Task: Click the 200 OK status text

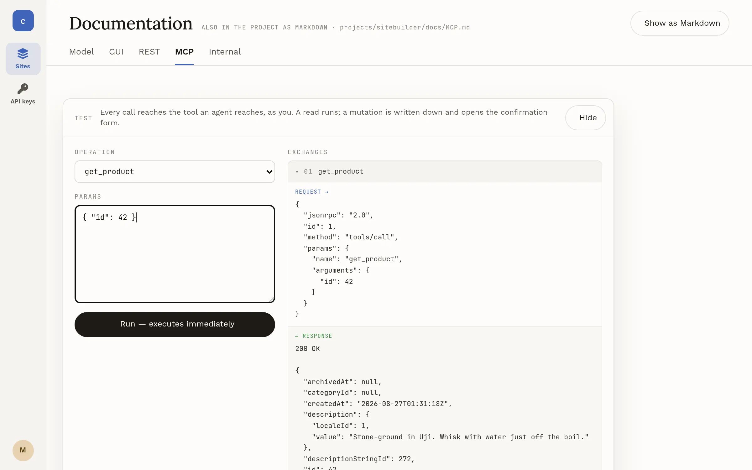Action: (x=307, y=349)
